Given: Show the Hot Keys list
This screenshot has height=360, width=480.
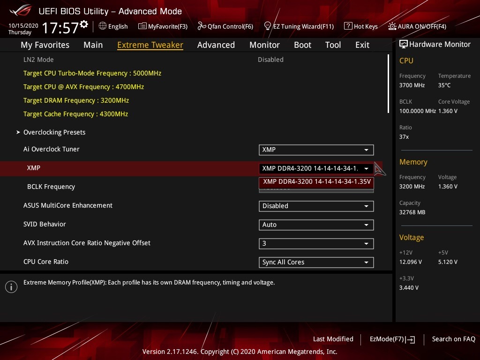Looking at the screenshot, I should (x=361, y=26).
